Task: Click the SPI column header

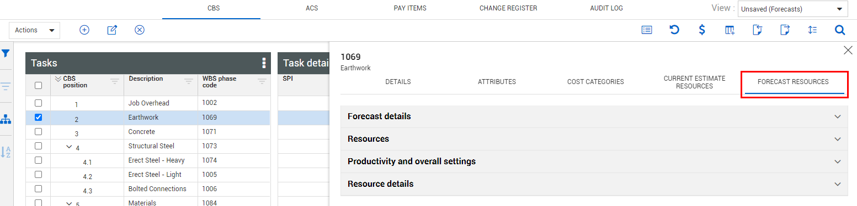Action: 288,79
